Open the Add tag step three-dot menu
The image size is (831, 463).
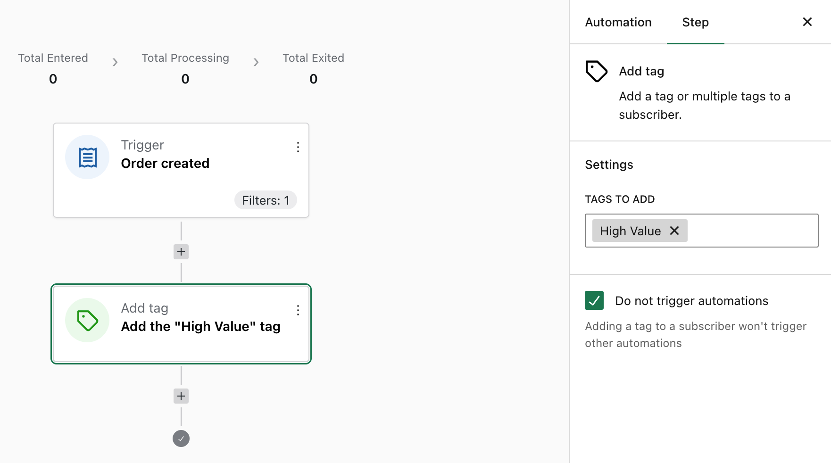[298, 310]
